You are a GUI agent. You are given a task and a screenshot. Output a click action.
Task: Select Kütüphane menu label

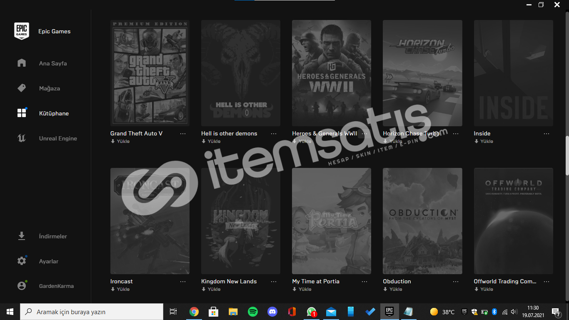pyautogui.click(x=54, y=113)
